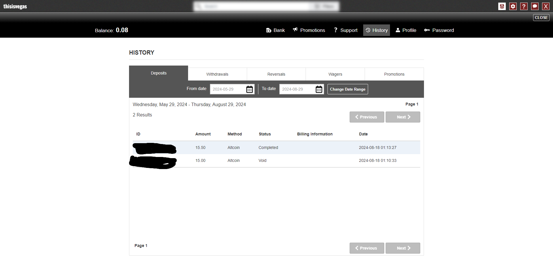The height and width of the screenshot is (274, 553).
Task: Open live chat speech bubble icon
Action: tap(535, 6)
